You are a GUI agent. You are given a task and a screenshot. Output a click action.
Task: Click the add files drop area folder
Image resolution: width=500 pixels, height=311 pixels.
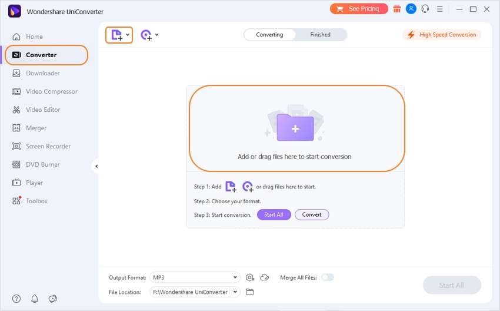[x=295, y=128]
